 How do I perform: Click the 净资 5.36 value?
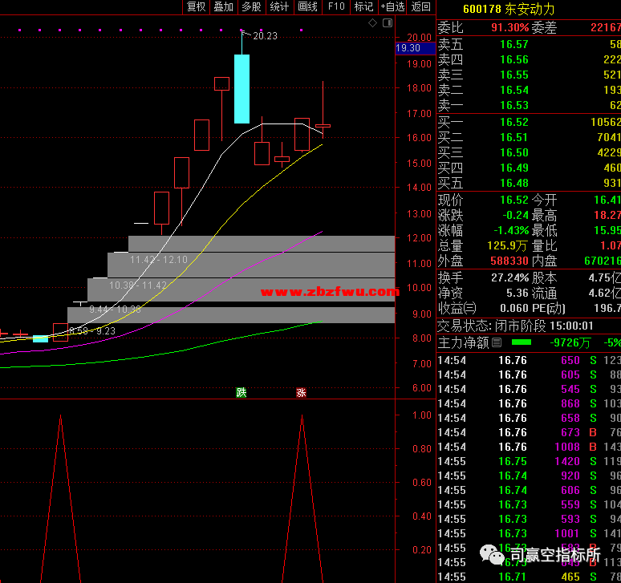click(517, 294)
